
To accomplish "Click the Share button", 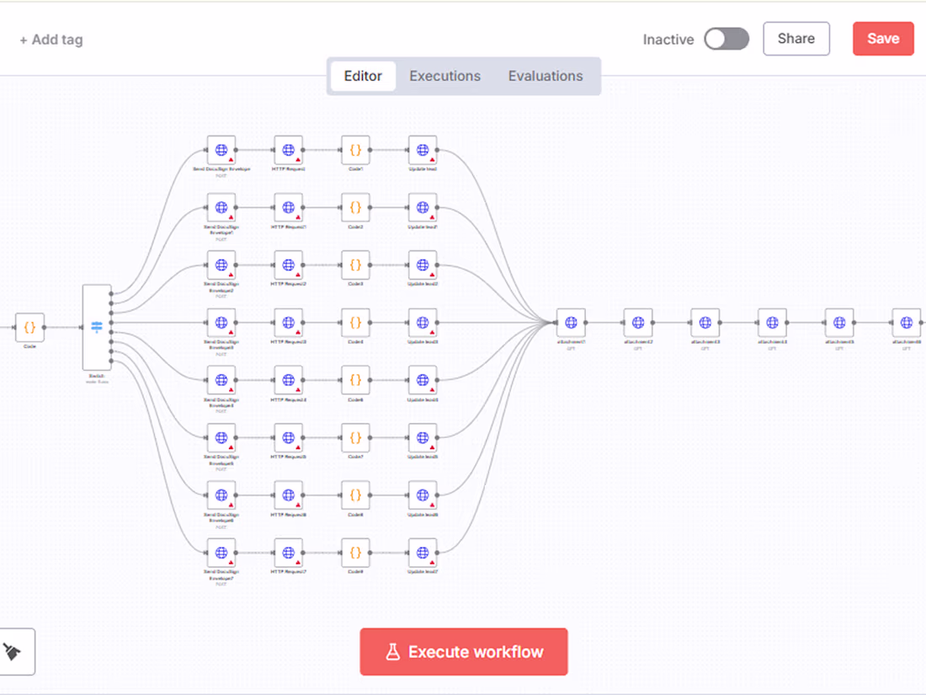I will click(796, 39).
